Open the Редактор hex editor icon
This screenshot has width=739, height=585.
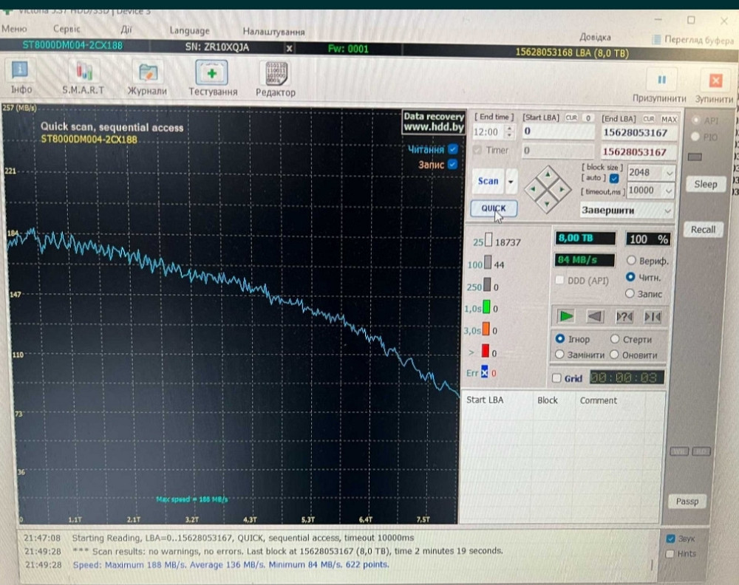tap(275, 73)
